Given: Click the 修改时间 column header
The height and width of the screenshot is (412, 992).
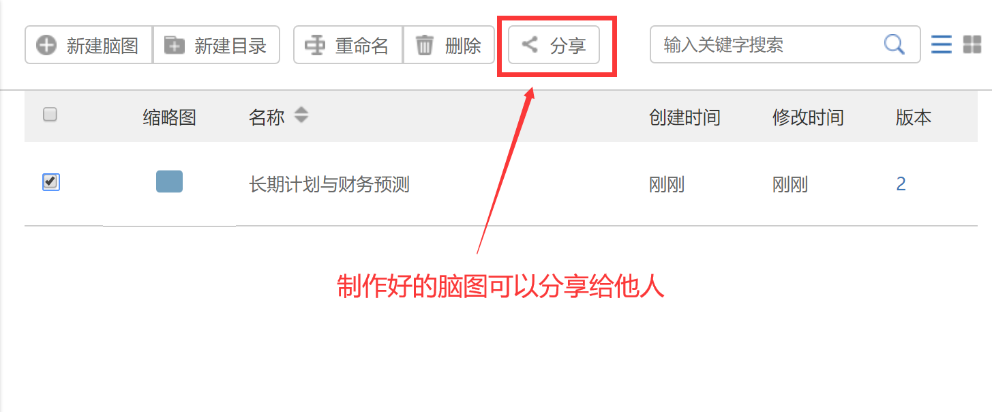Looking at the screenshot, I should (808, 117).
